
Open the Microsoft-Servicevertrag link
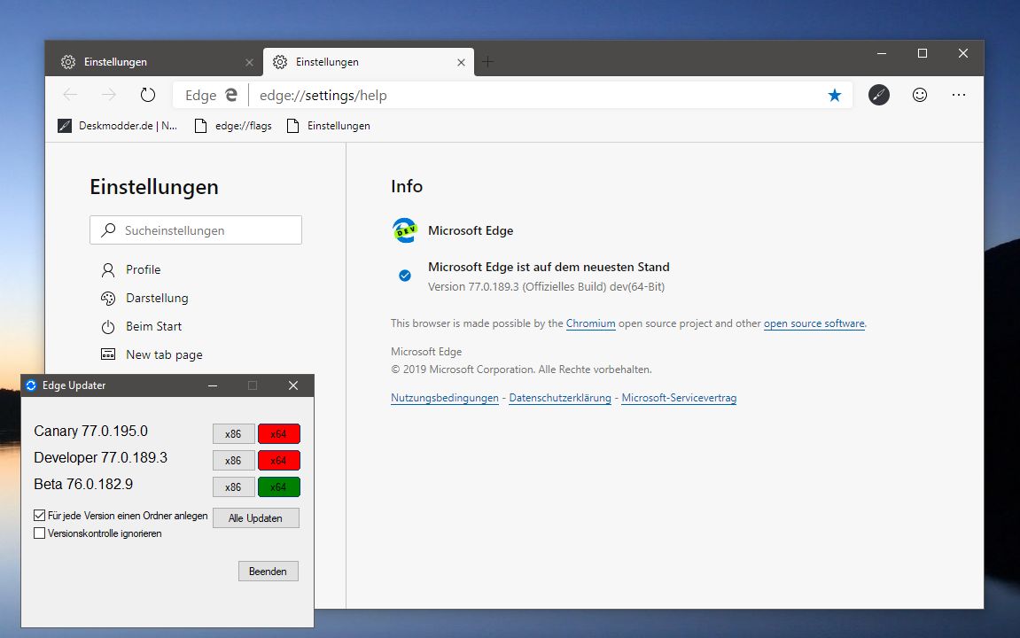[x=679, y=398]
